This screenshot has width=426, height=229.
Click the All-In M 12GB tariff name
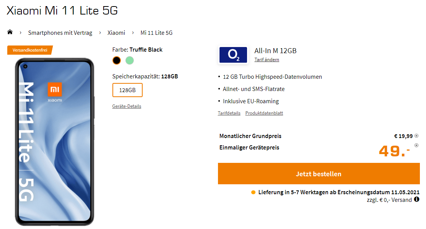pyautogui.click(x=275, y=51)
